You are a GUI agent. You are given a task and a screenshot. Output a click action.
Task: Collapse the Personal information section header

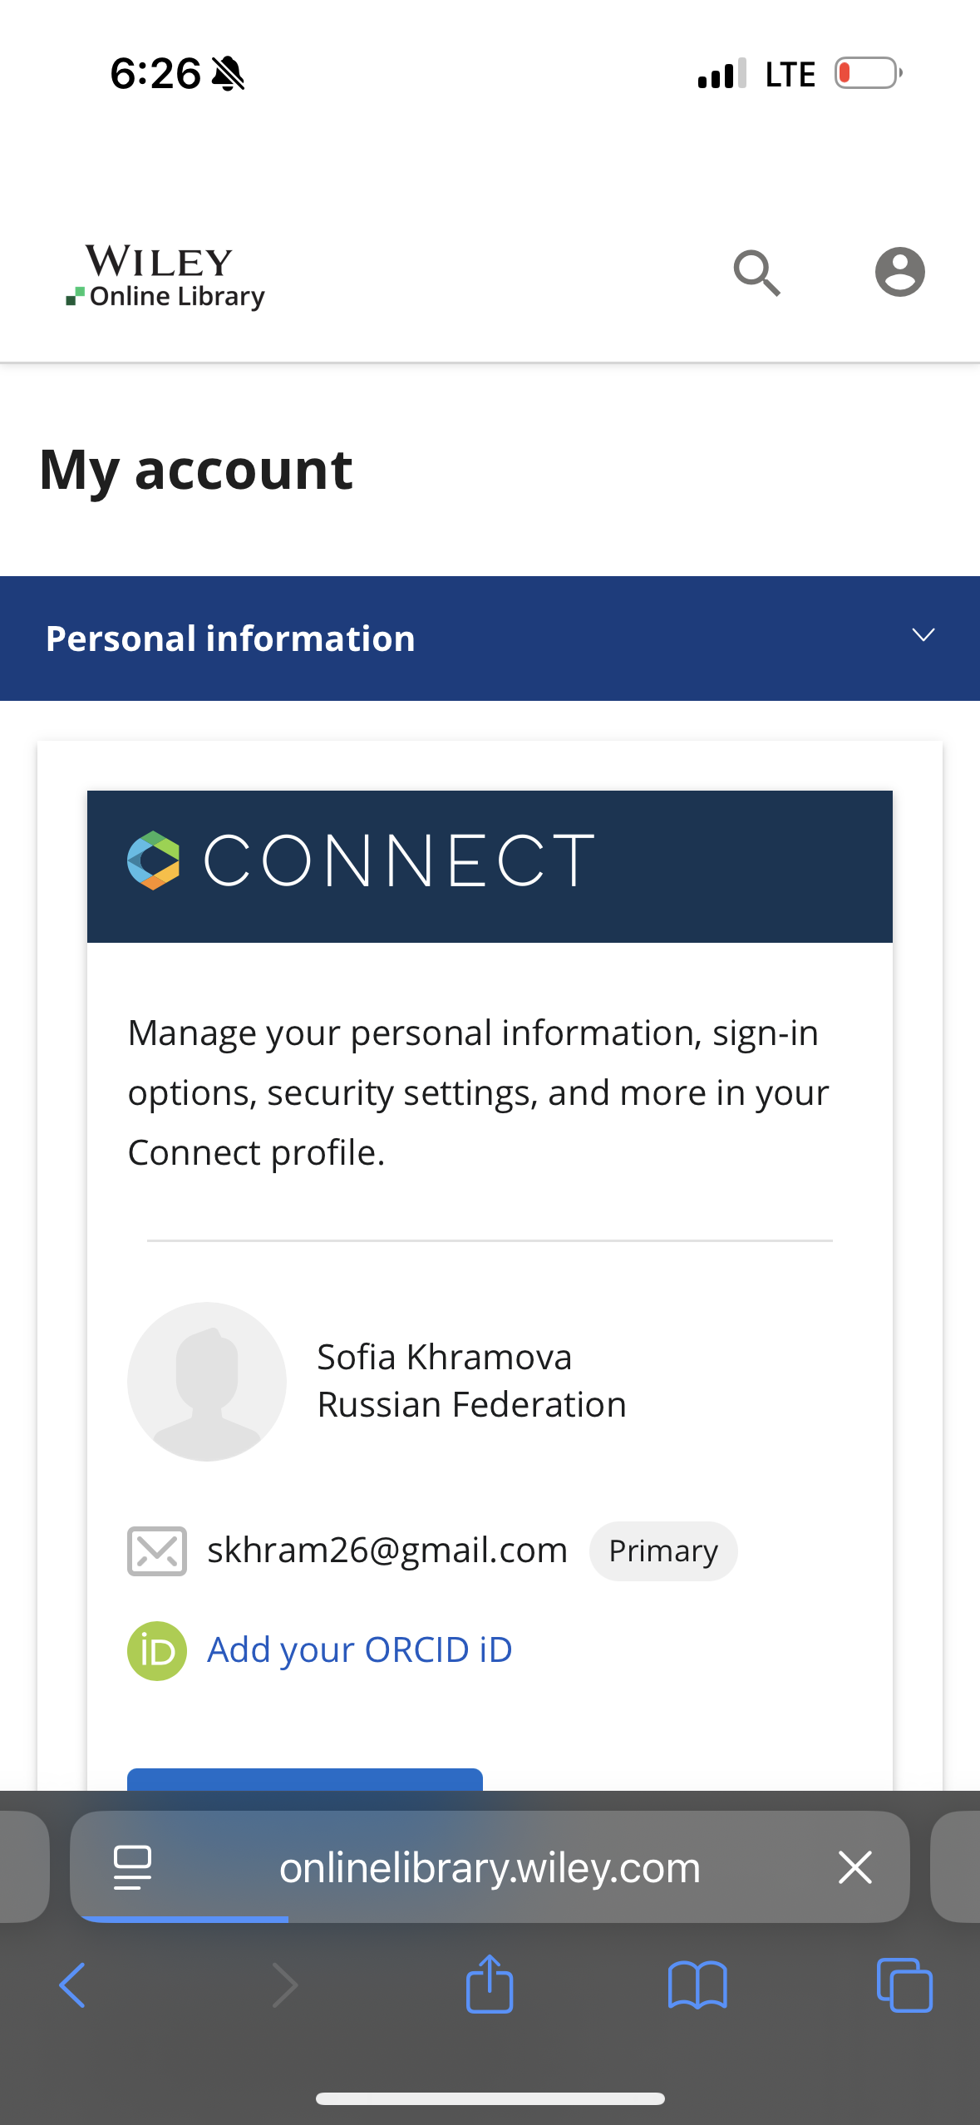point(230,638)
